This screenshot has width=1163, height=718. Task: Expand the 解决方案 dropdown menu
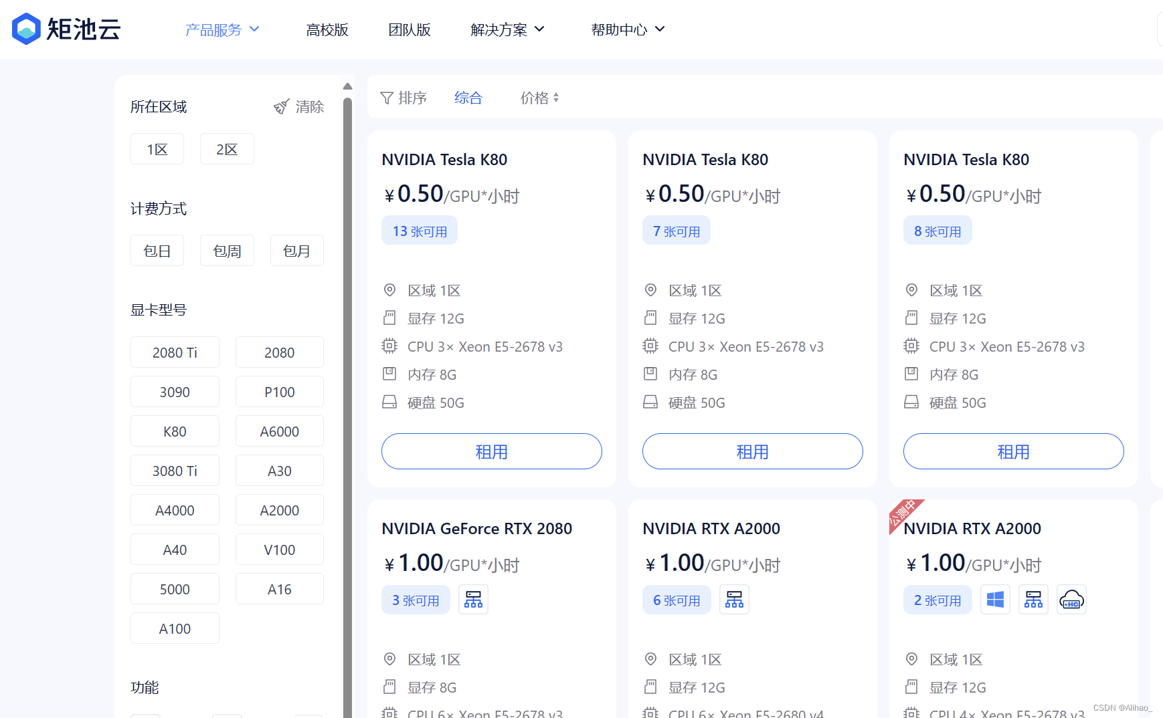tap(508, 29)
